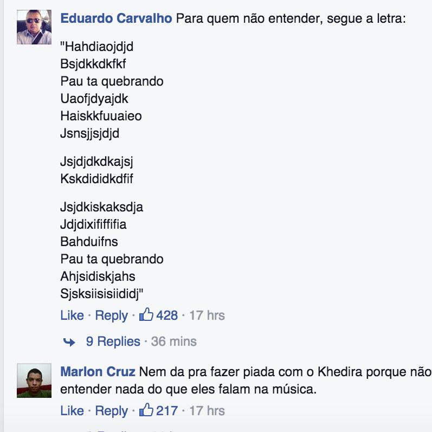Open Marlon Cruz's profile name link
432x432 pixels.
[98, 372]
